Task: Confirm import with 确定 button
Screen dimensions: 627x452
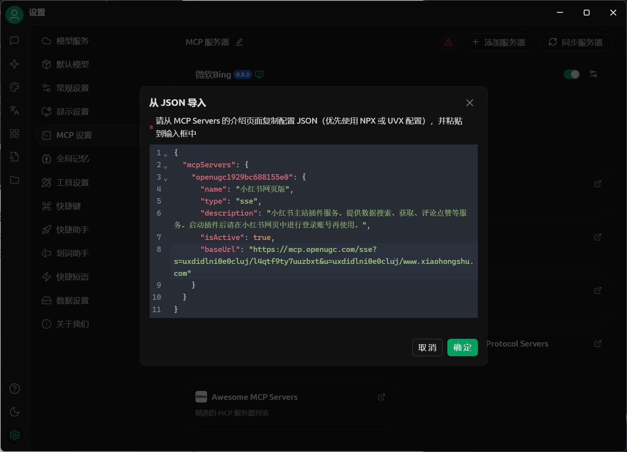Action: 462,348
